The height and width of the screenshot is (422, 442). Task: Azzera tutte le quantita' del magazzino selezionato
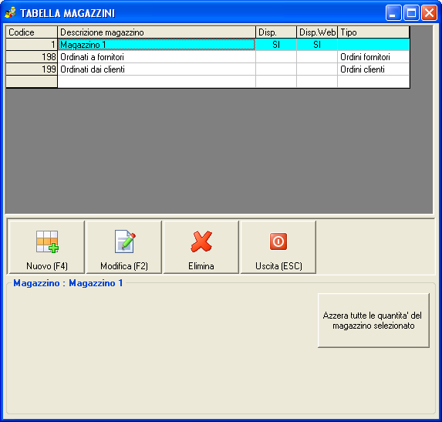373,320
